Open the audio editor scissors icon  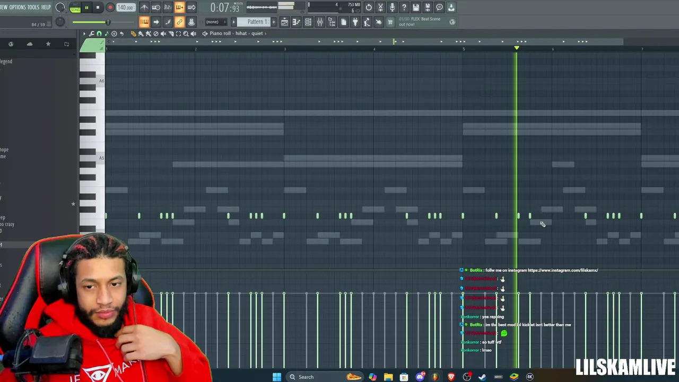click(380, 7)
